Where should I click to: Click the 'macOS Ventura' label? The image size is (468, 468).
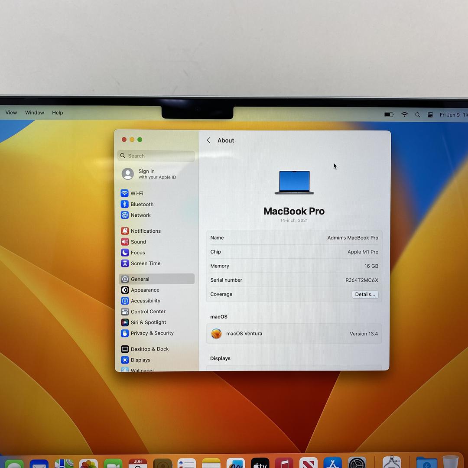(x=244, y=333)
